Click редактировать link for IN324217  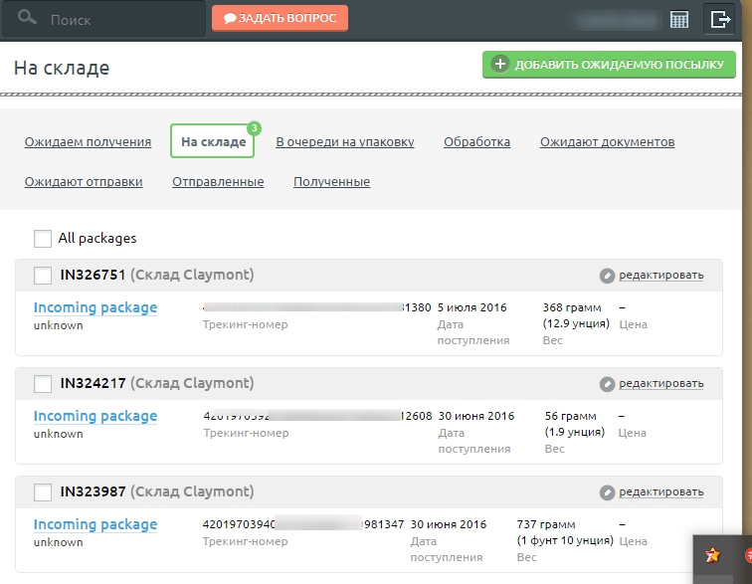(x=660, y=383)
